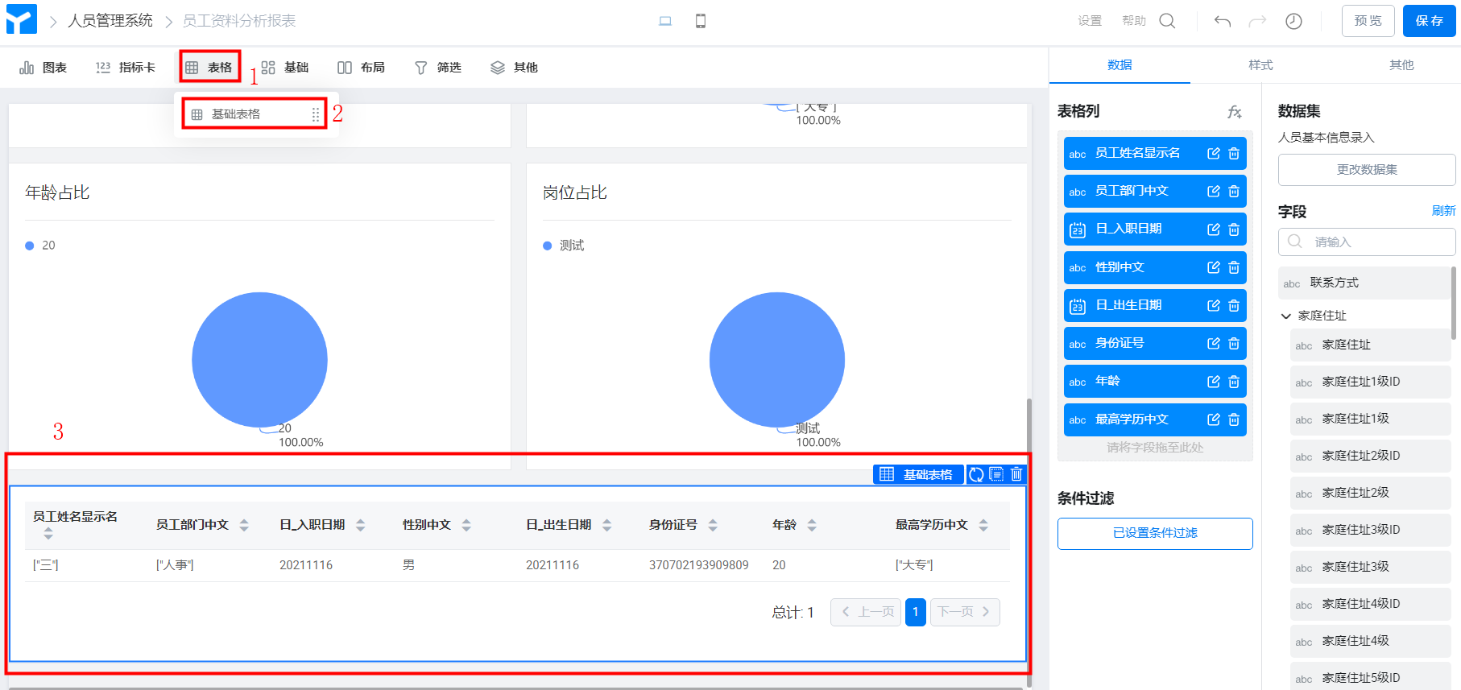1461x690 pixels.
Task: Sort by 员工部门中文 column
Action: (244, 525)
